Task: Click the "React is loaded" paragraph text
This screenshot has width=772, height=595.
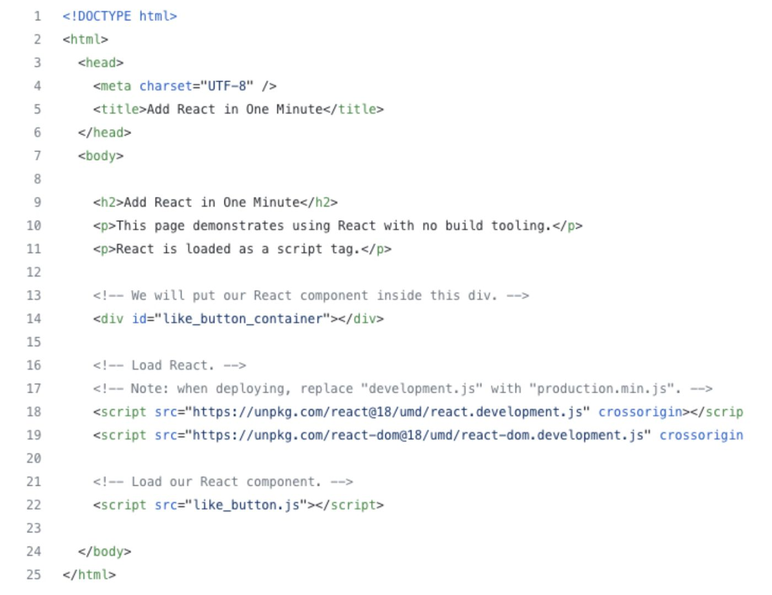Action: pyautogui.click(x=238, y=249)
